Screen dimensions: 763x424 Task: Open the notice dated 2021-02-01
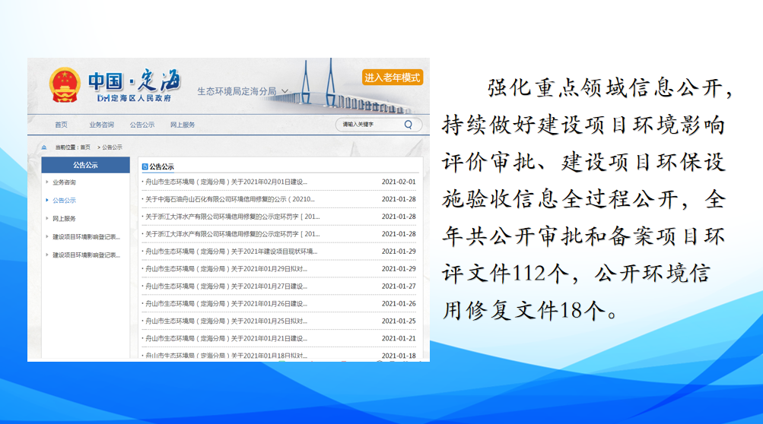pyautogui.click(x=226, y=182)
